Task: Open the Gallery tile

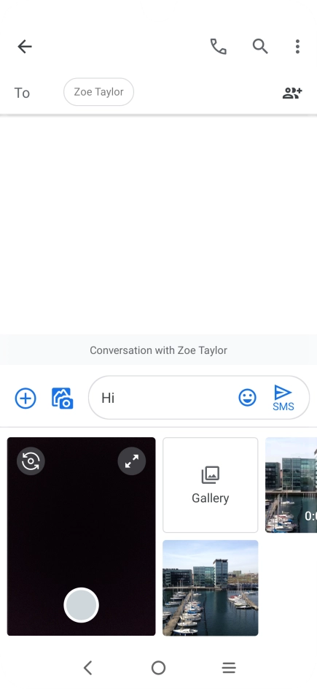Action: (x=211, y=485)
